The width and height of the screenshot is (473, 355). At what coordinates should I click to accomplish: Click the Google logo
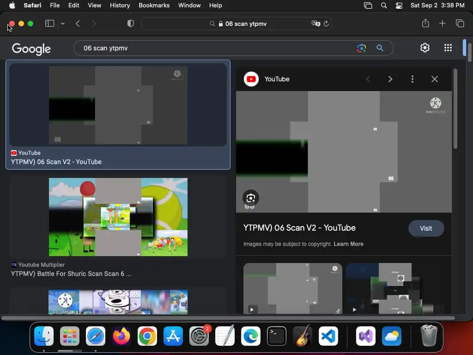click(31, 49)
